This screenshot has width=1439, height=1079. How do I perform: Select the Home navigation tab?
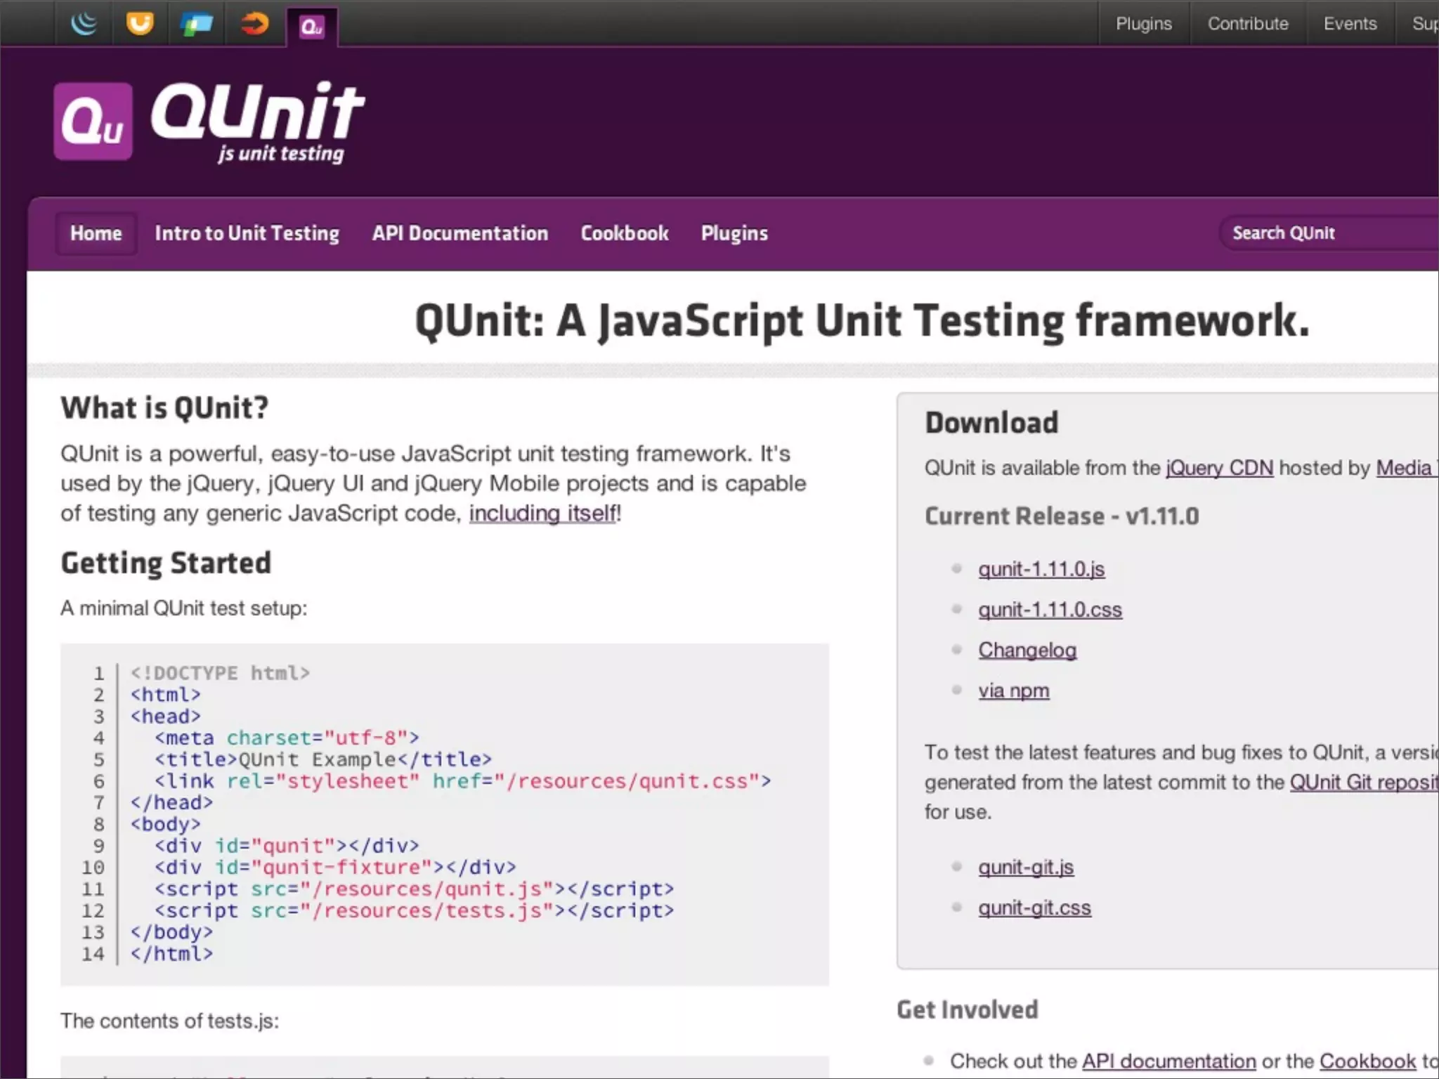[96, 233]
